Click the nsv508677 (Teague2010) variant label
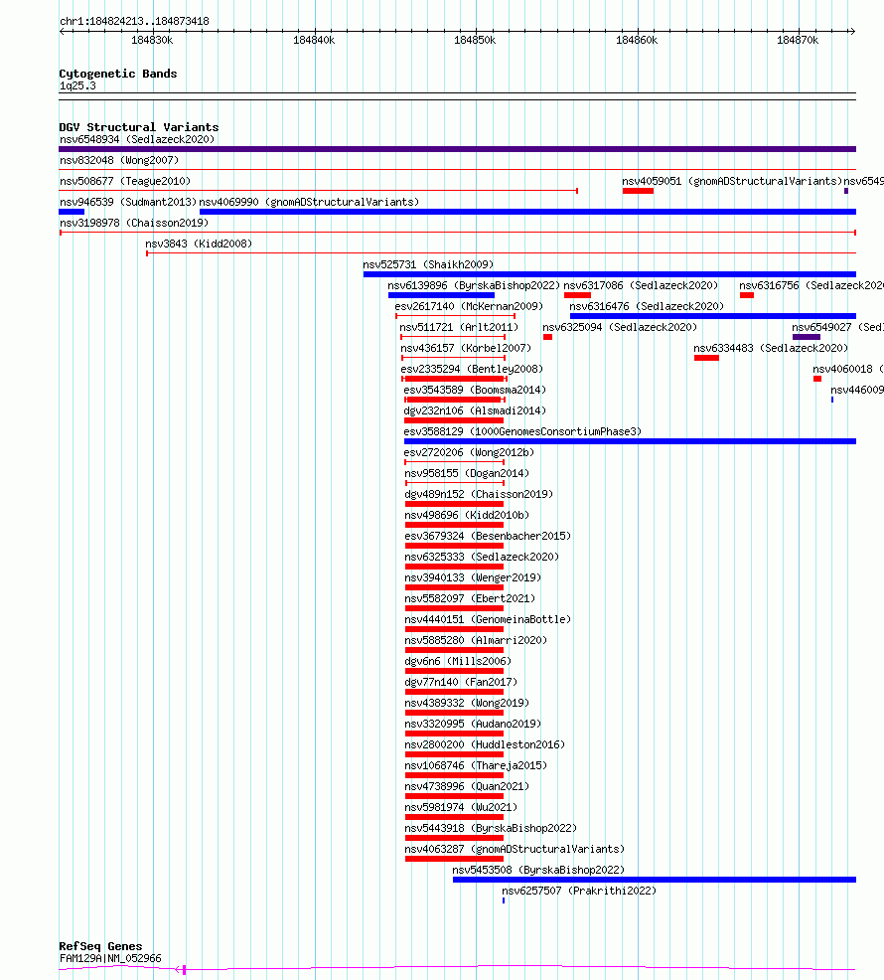Viewport: 884px width, 980px height. click(x=125, y=181)
